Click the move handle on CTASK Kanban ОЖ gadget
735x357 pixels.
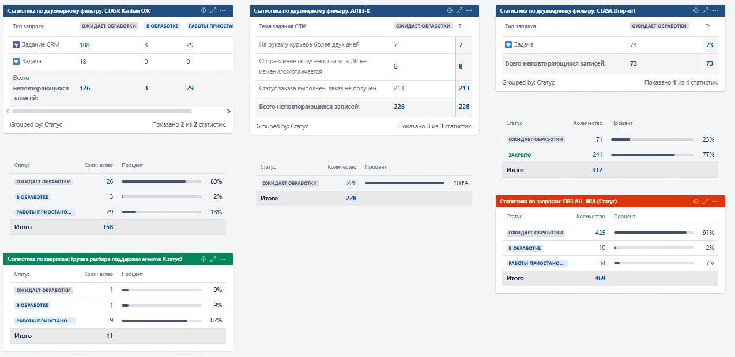pos(203,11)
